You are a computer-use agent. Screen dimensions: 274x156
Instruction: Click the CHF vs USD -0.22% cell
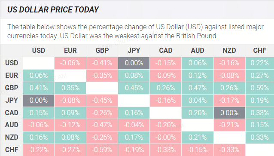[x=39, y=150]
